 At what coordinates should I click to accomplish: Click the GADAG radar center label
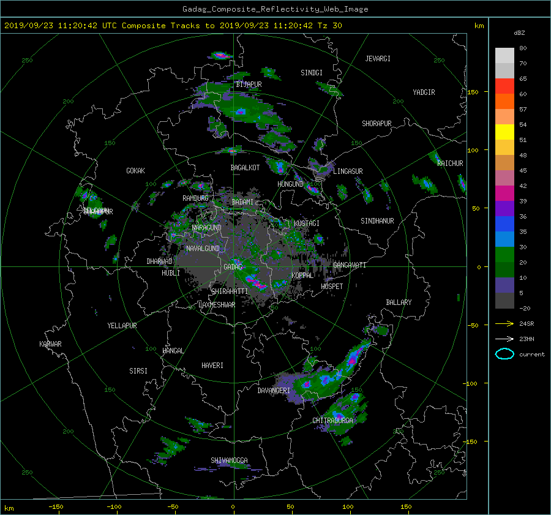tap(233, 267)
